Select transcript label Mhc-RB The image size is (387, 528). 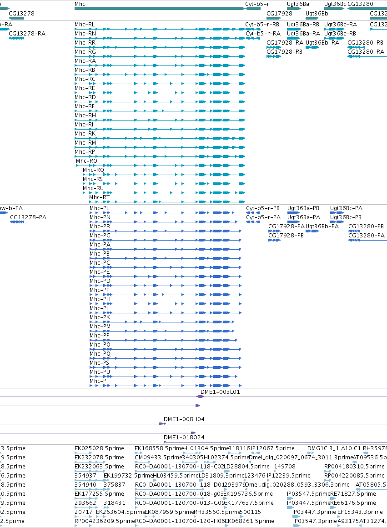85,70
